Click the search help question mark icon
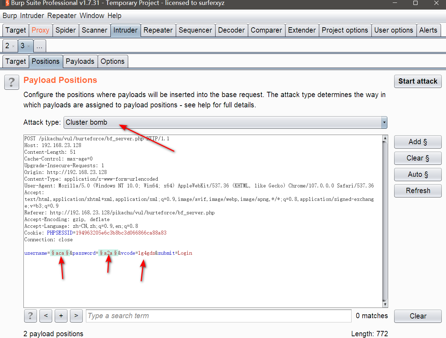This screenshot has width=446, height=338. coord(31,316)
